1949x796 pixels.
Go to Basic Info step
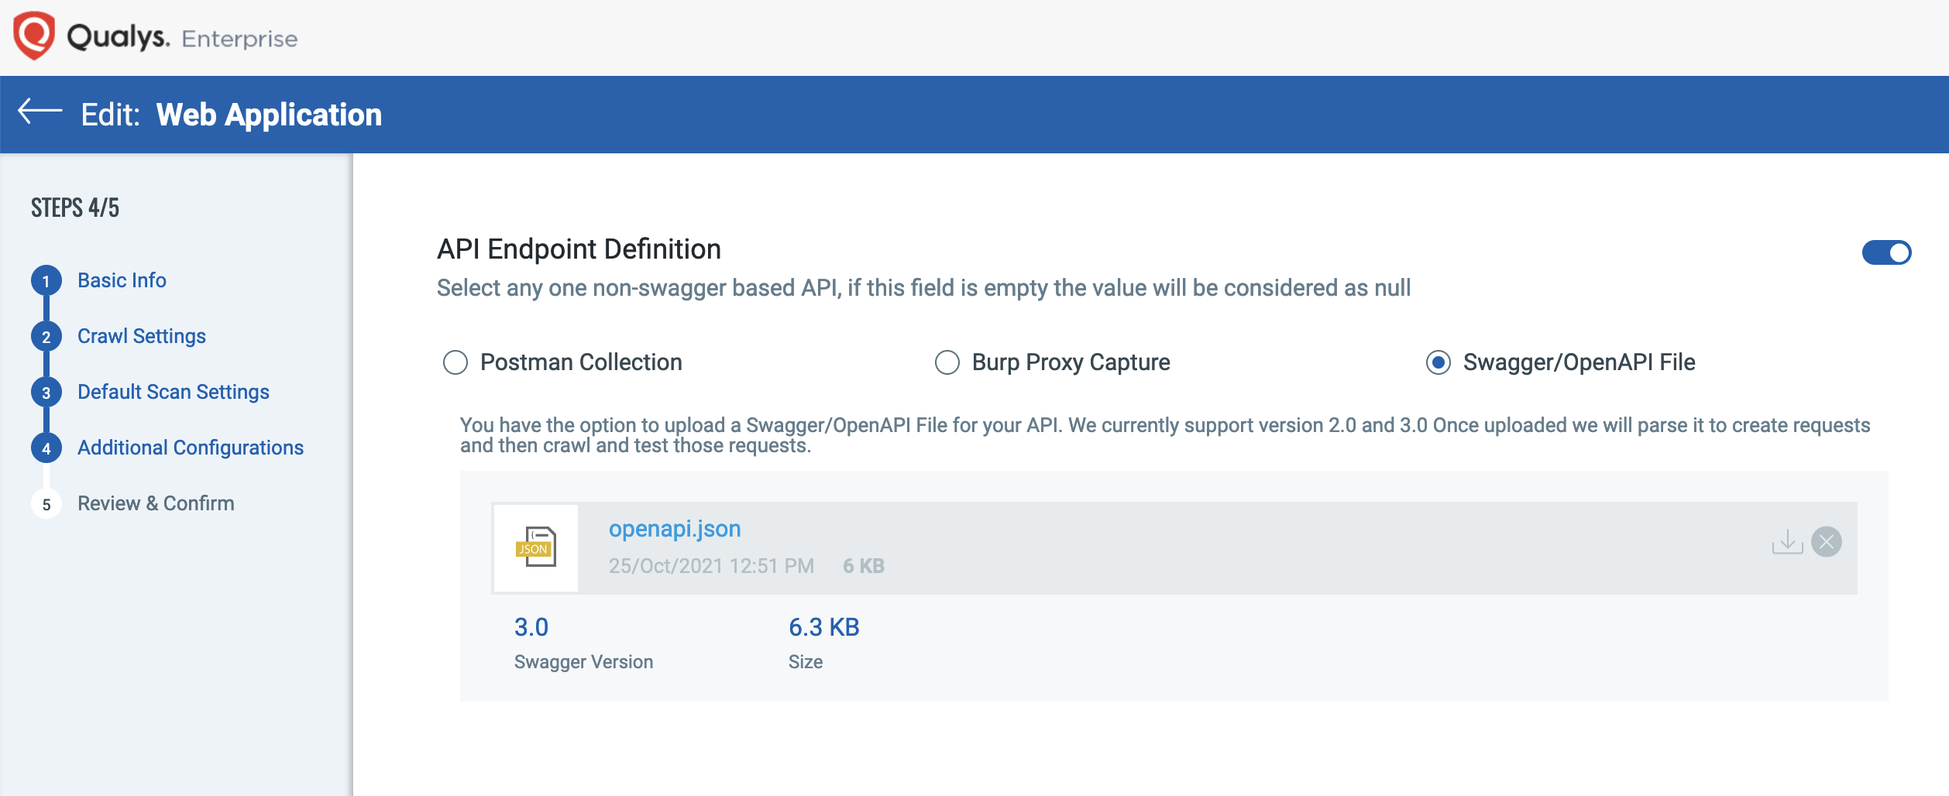click(x=122, y=280)
